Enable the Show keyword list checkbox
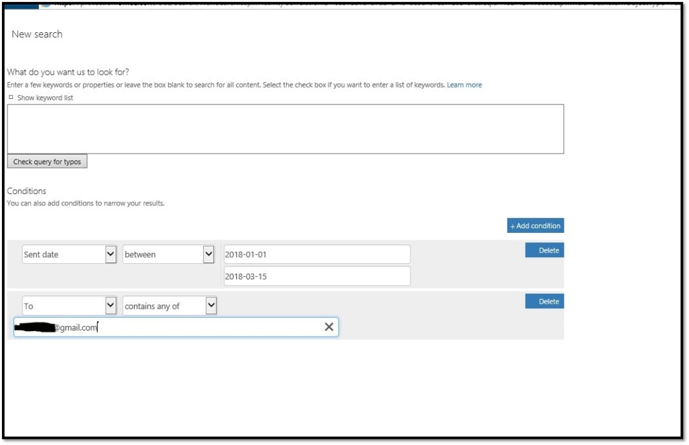This screenshot has width=689, height=445. [11, 98]
